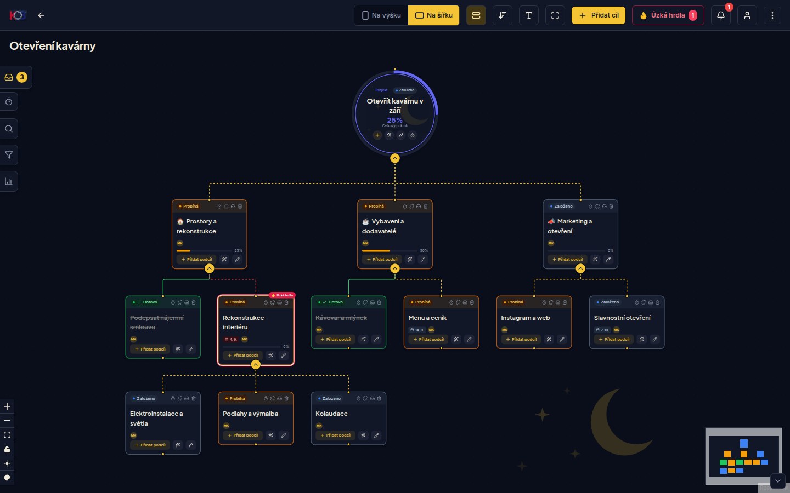Zoom in with the plus control

(x=7, y=406)
